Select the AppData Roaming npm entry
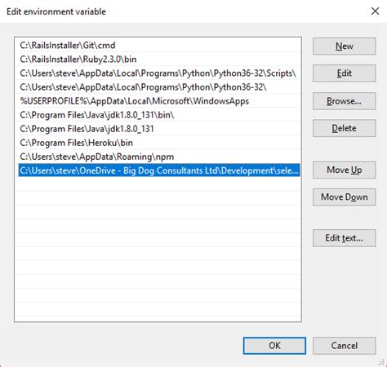The width and height of the screenshot is (387, 367). click(159, 157)
